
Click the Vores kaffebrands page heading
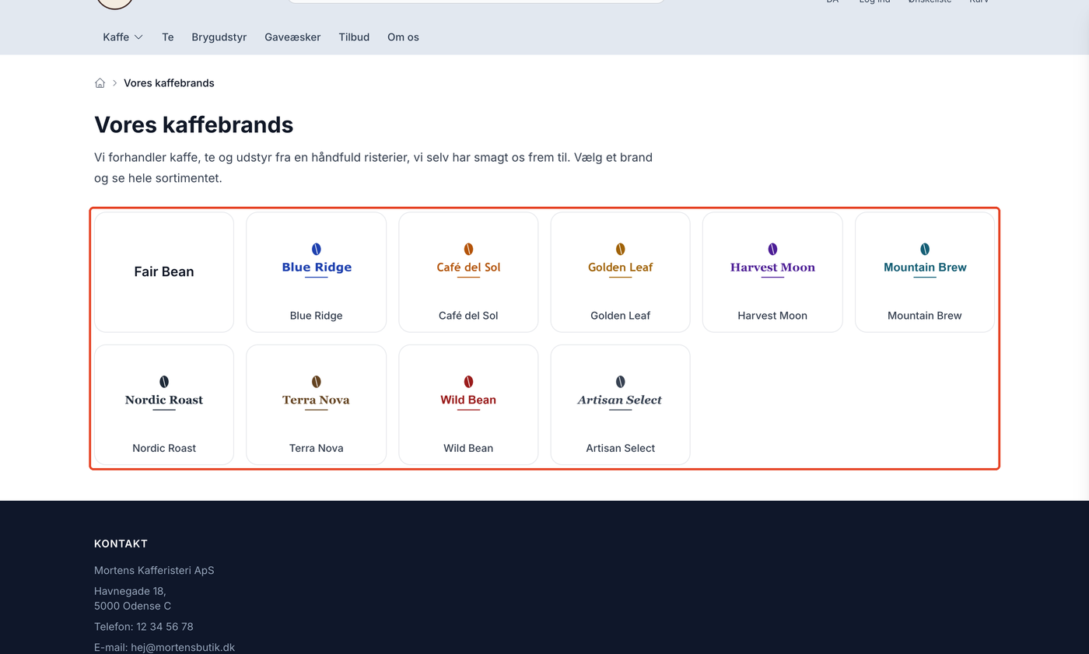[194, 124]
